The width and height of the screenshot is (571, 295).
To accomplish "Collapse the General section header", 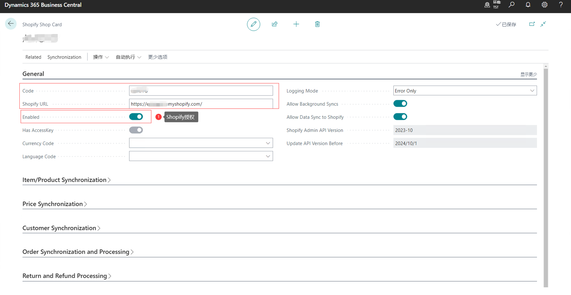I will [x=33, y=74].
